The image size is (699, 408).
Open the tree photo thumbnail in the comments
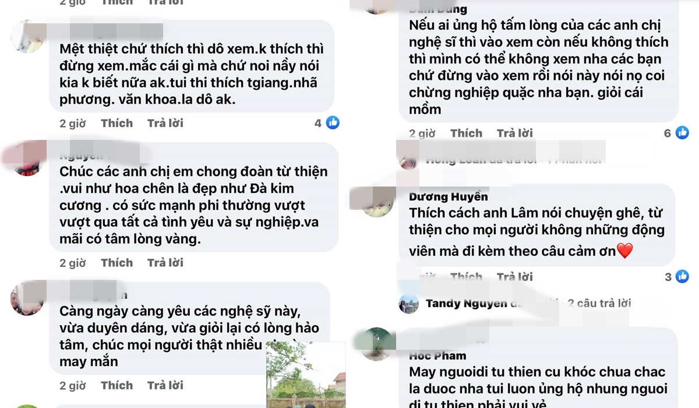[306, 374]
